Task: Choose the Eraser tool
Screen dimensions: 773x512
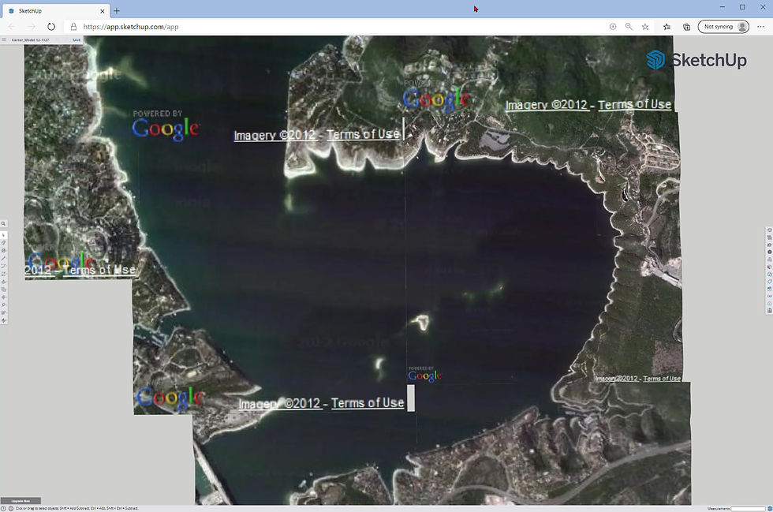Action: click(3, 243)
